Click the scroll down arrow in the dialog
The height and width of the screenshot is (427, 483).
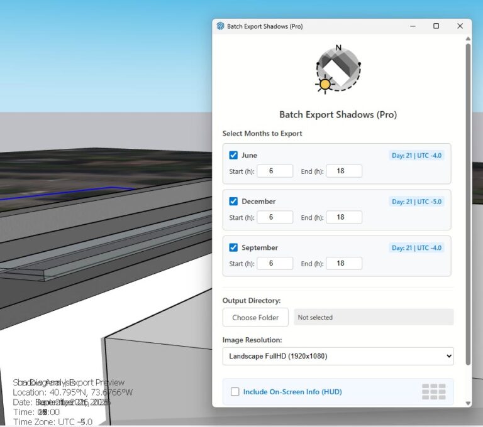[x=467, y=403]
